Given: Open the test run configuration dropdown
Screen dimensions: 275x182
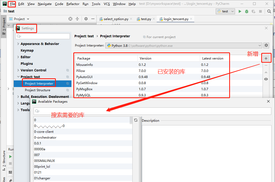Looking at the screenshot, I should click(225, 11).
